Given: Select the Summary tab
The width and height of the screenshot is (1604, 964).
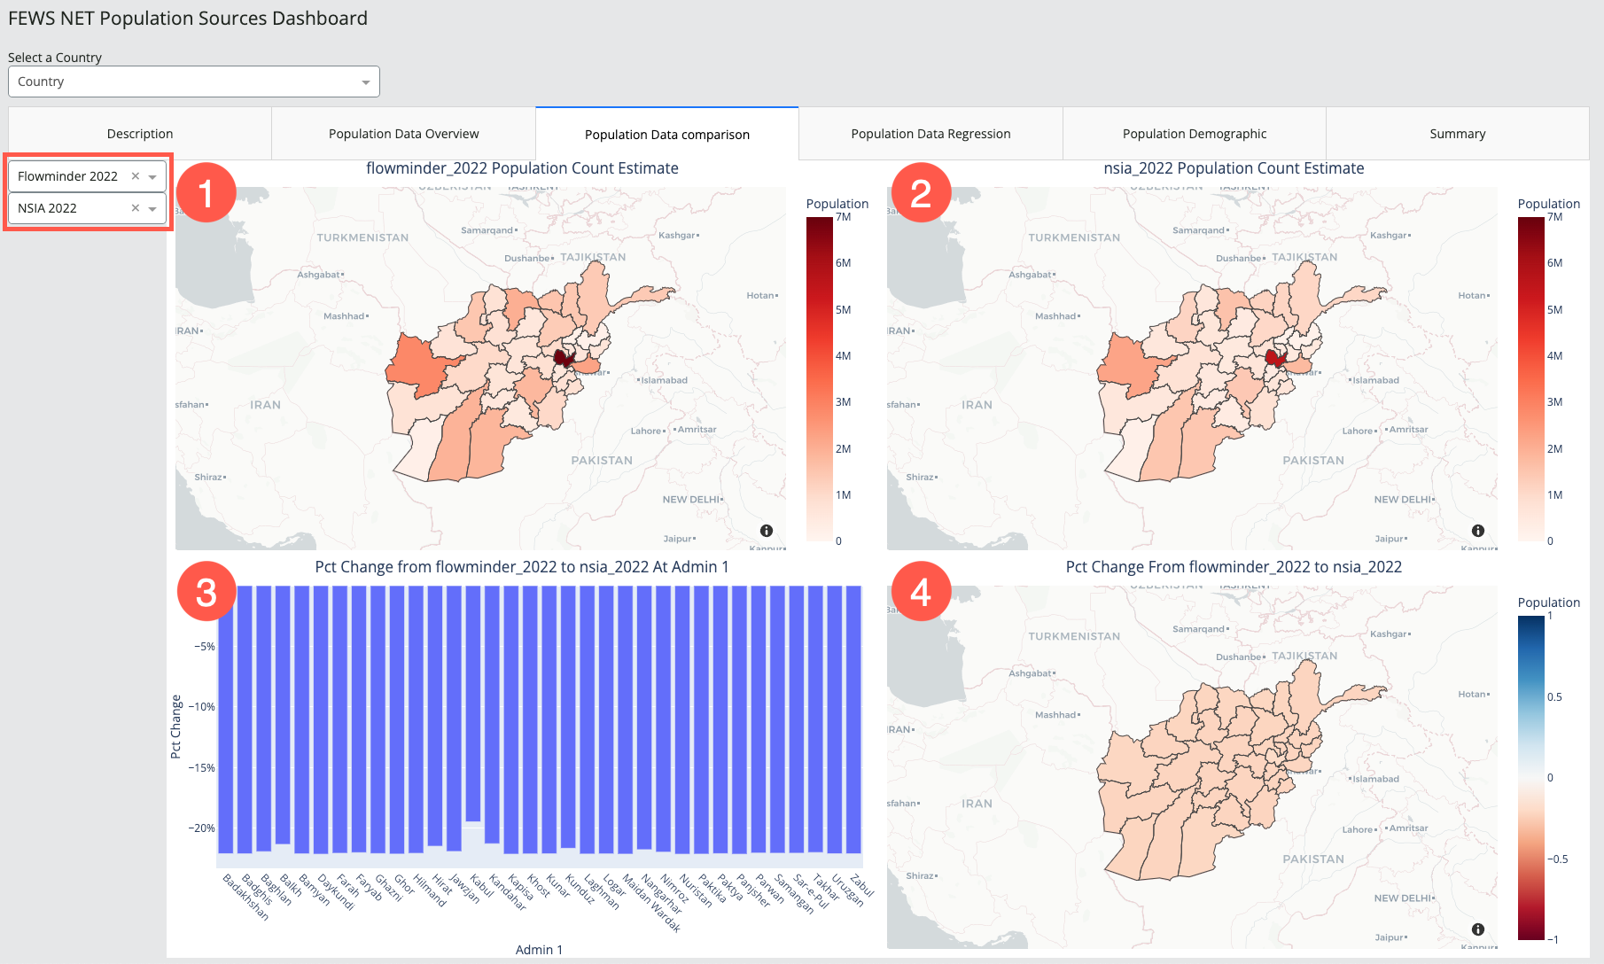Looking at the screenshot, I should (1457, 134).
